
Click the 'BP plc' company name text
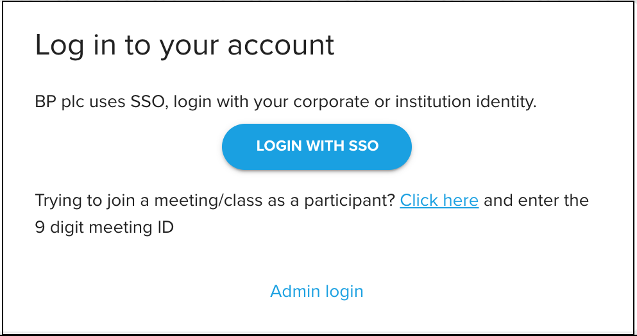56,102
